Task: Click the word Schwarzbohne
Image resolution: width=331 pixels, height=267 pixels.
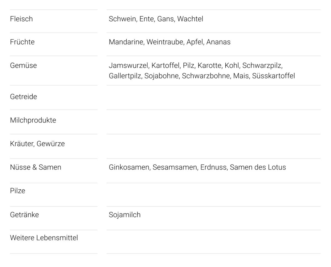Action: tap(206, 76)
